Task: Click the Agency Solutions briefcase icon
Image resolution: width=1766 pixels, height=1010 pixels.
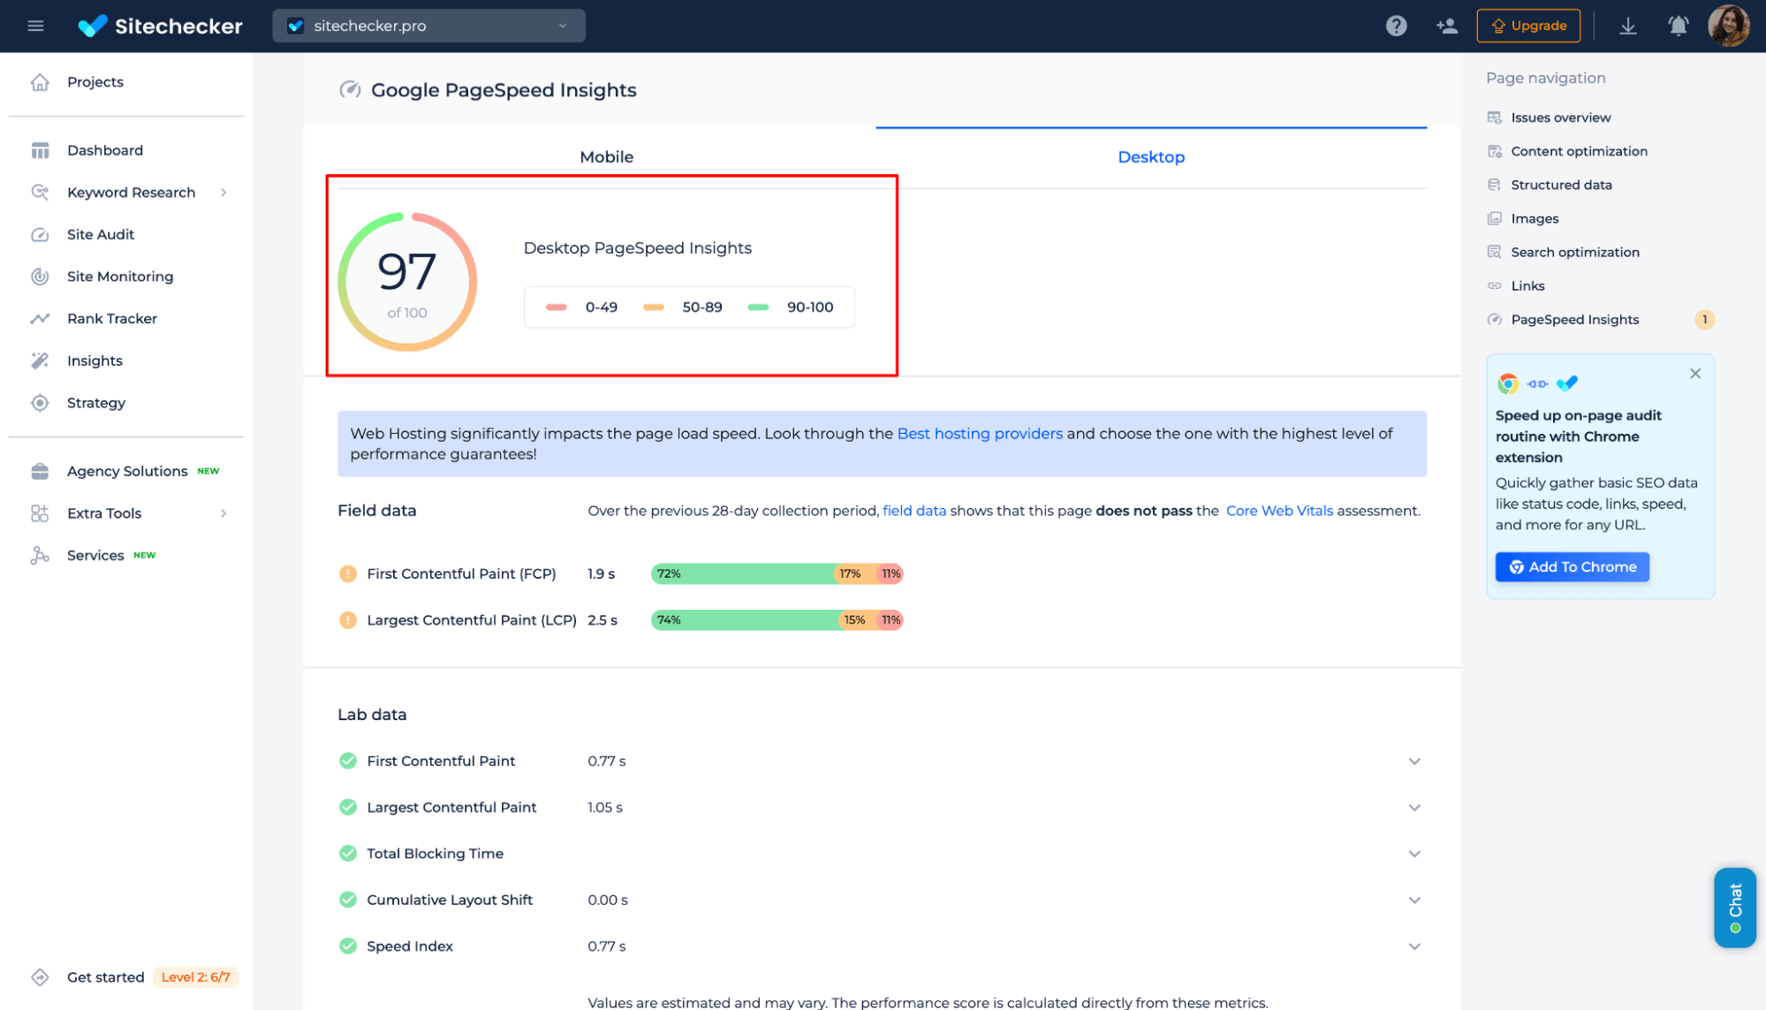Action: click(40, 471)
